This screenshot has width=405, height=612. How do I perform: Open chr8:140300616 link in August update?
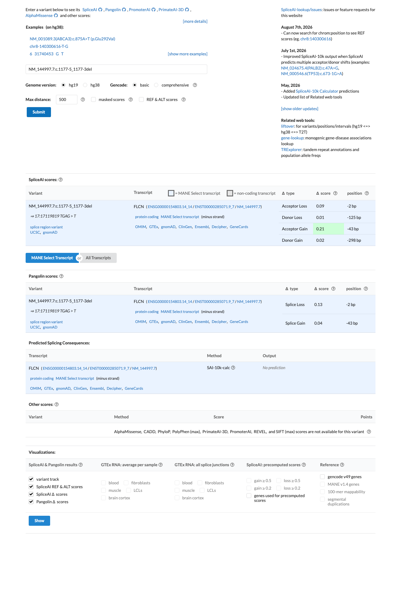tap(316, 39)
